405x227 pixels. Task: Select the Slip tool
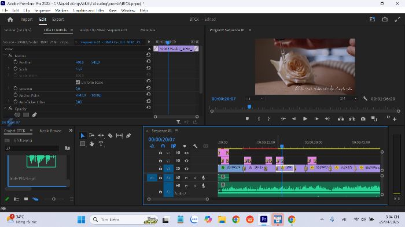(x=119, y=135)
